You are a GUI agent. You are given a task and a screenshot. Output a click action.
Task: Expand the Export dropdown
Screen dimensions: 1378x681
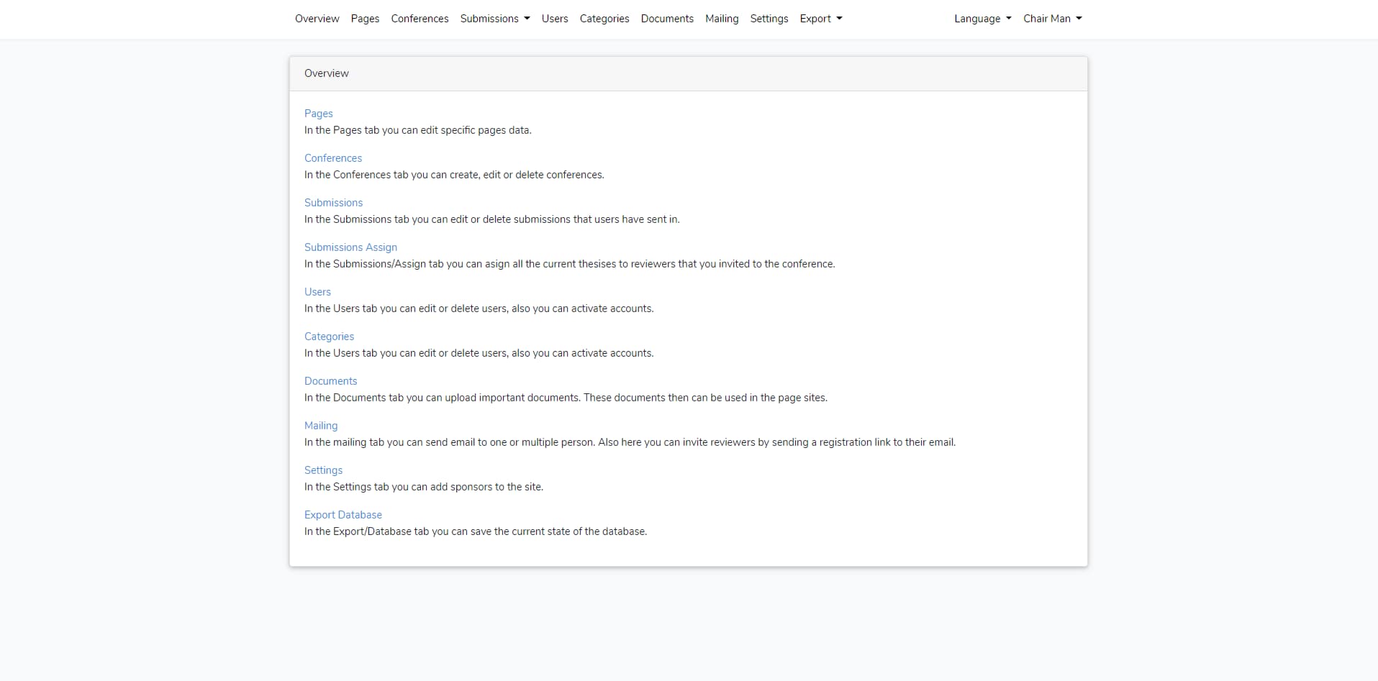point(821,19)
